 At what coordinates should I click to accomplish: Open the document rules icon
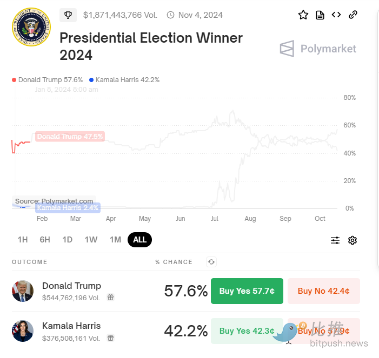[x=320, y=15]
